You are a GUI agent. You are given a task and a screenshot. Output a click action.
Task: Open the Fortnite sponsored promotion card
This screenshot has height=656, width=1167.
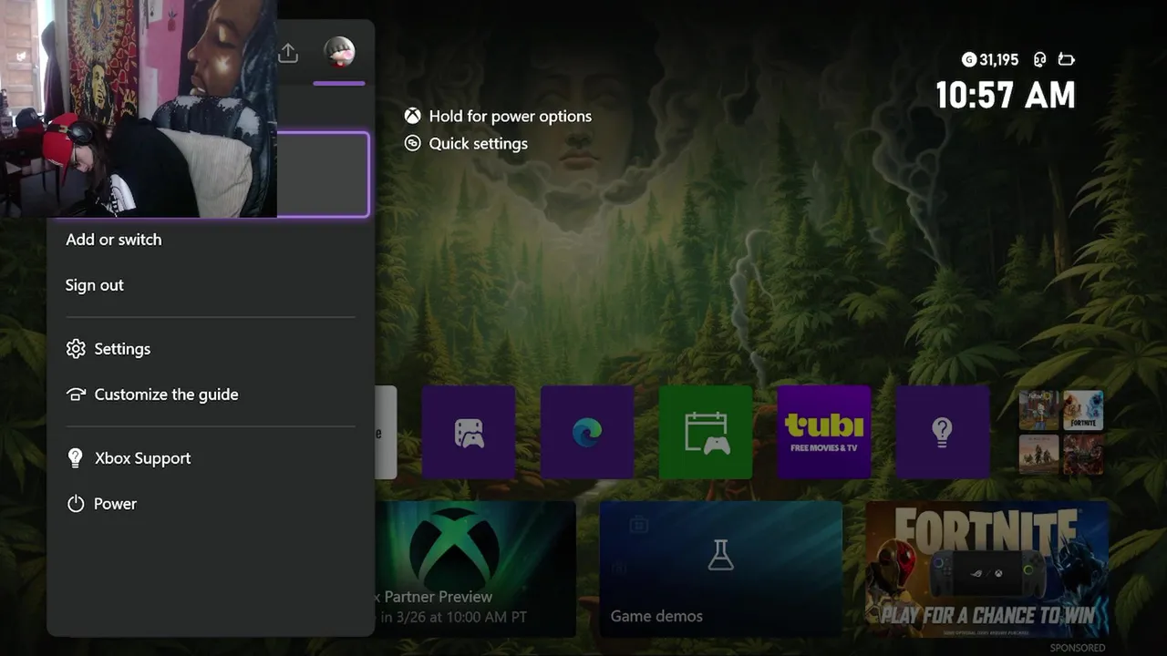point(986,569)
